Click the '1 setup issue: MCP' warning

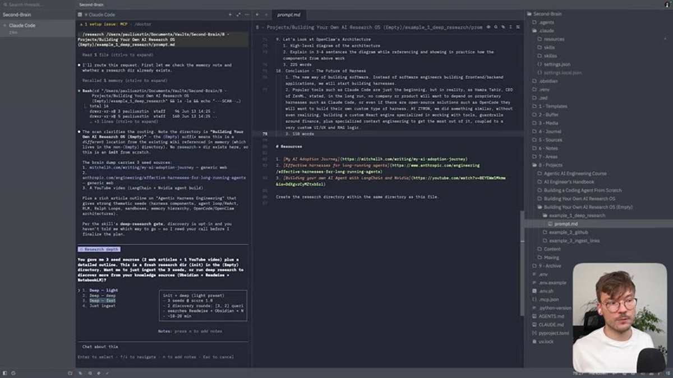coord(107,25)
